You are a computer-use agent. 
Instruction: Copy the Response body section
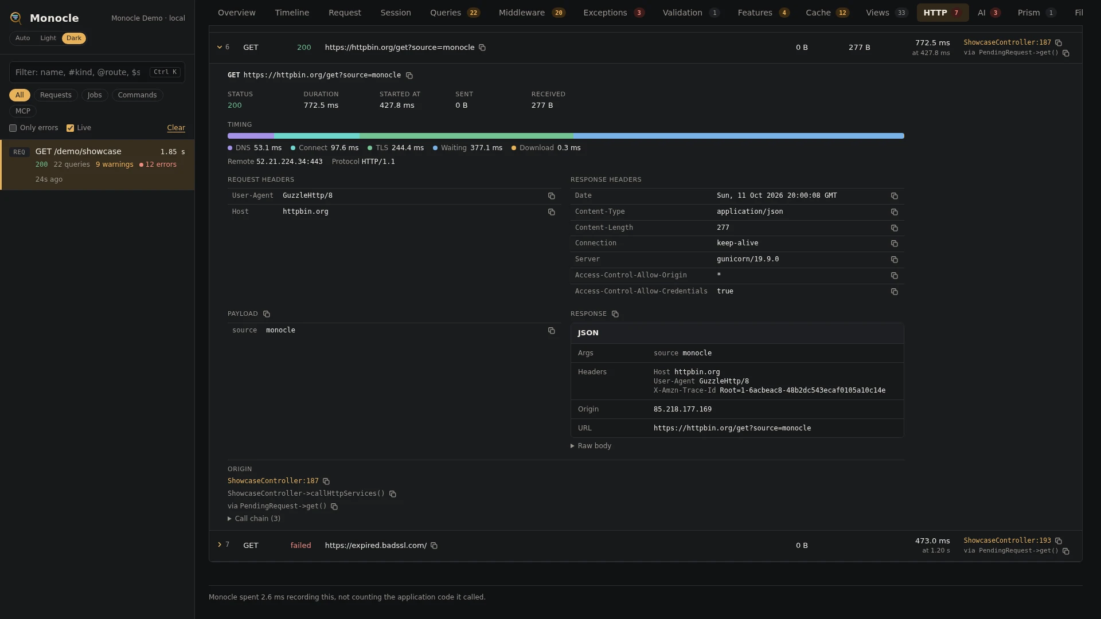click(x=615, y=314)
